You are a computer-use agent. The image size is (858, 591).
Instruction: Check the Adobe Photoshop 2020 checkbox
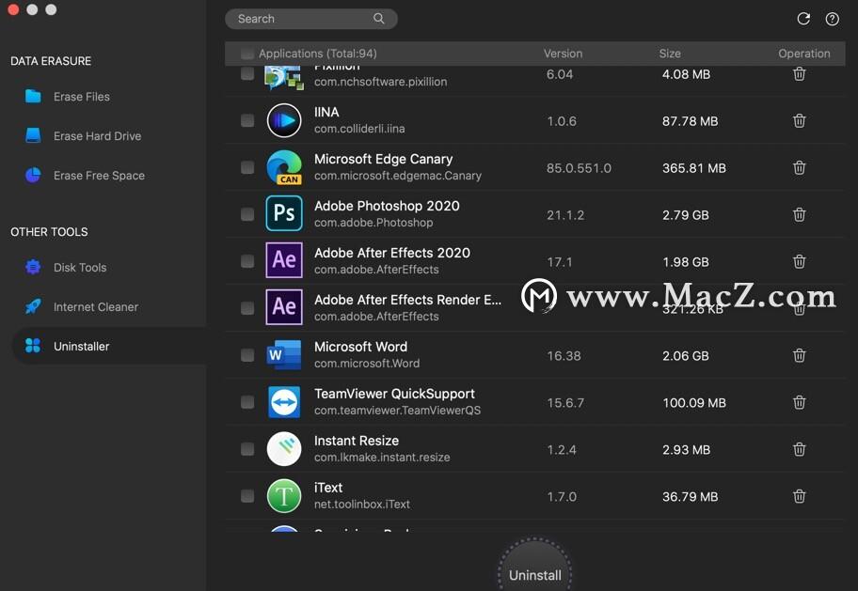point(247,214)
